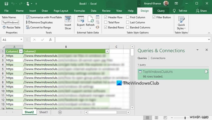Click the Tell me lightbulb icon
Viewport: 212px width, 120px height.
coord(174,11)
